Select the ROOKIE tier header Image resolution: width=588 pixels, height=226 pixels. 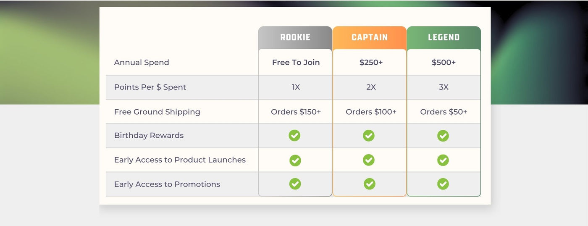click(x=295, y=37)
